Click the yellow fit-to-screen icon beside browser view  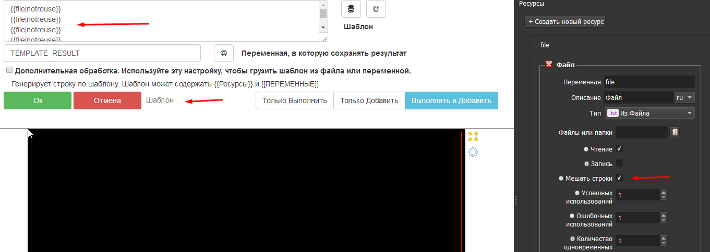(x=473, y=136)
